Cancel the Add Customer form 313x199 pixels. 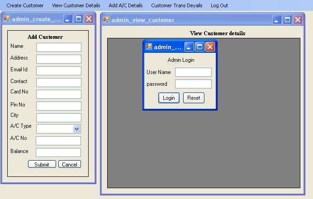coord(69,164)
